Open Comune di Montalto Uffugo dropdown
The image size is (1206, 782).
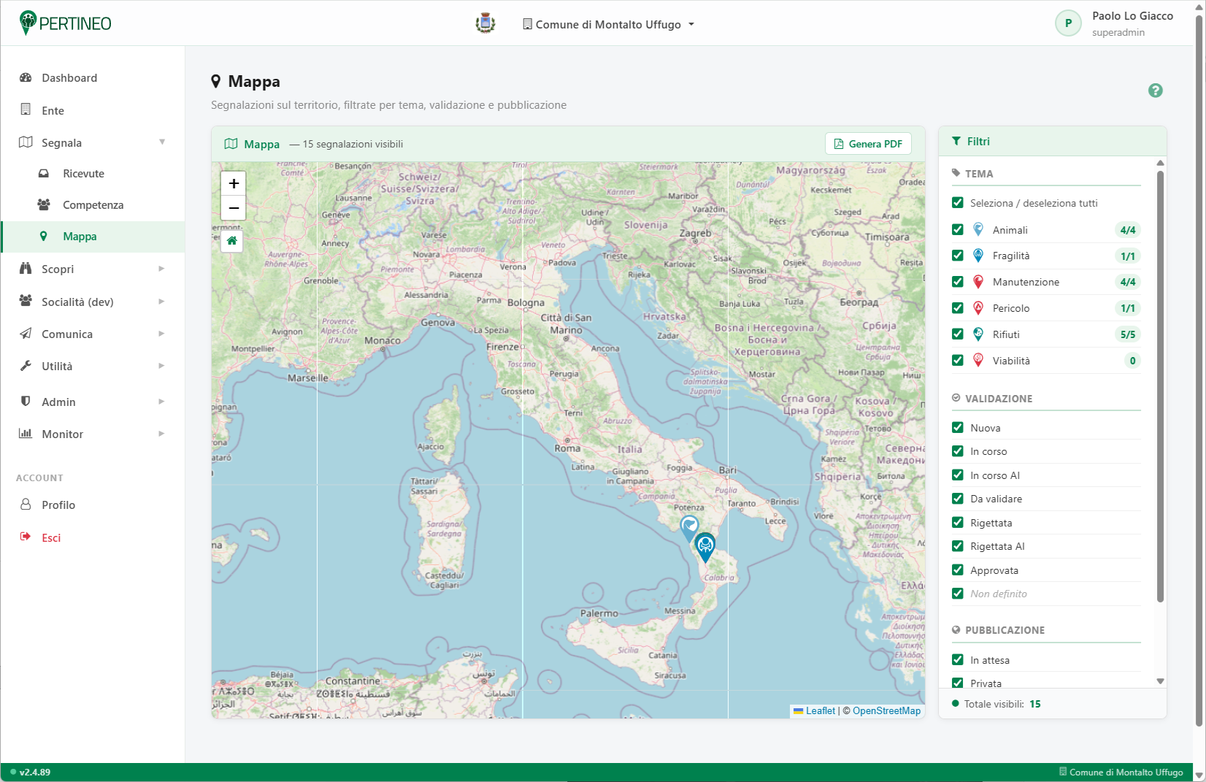click(608, 24)
